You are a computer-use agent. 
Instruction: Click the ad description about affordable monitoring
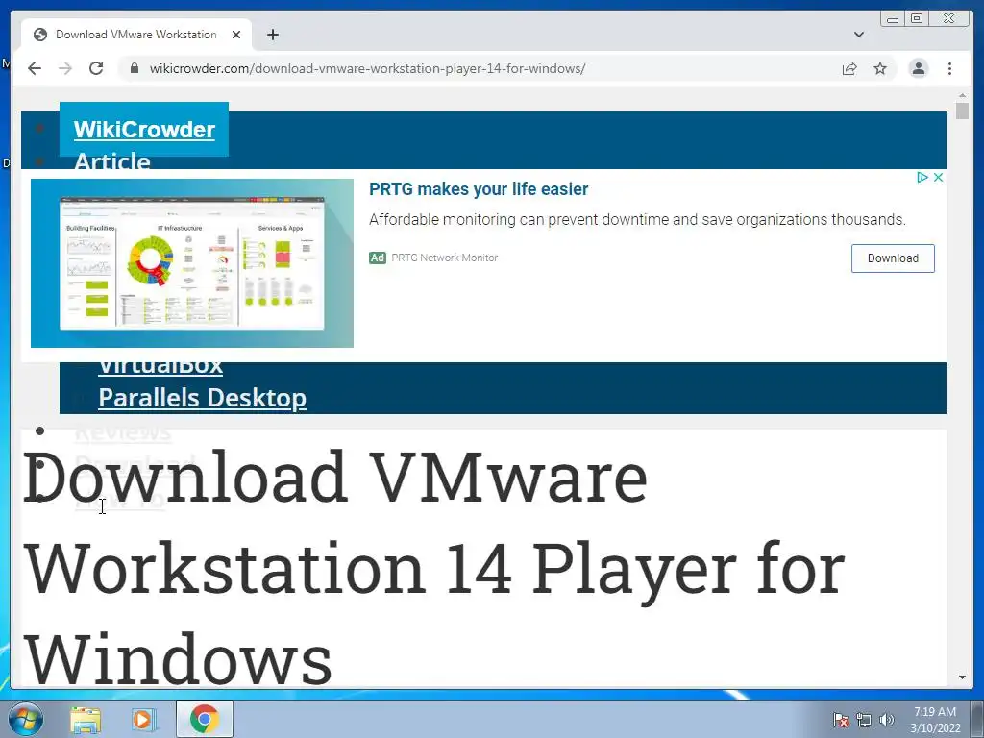pyautogui.click(x=637, y=220)
